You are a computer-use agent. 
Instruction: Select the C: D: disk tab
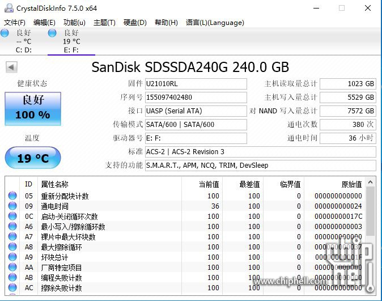(24, 41)
